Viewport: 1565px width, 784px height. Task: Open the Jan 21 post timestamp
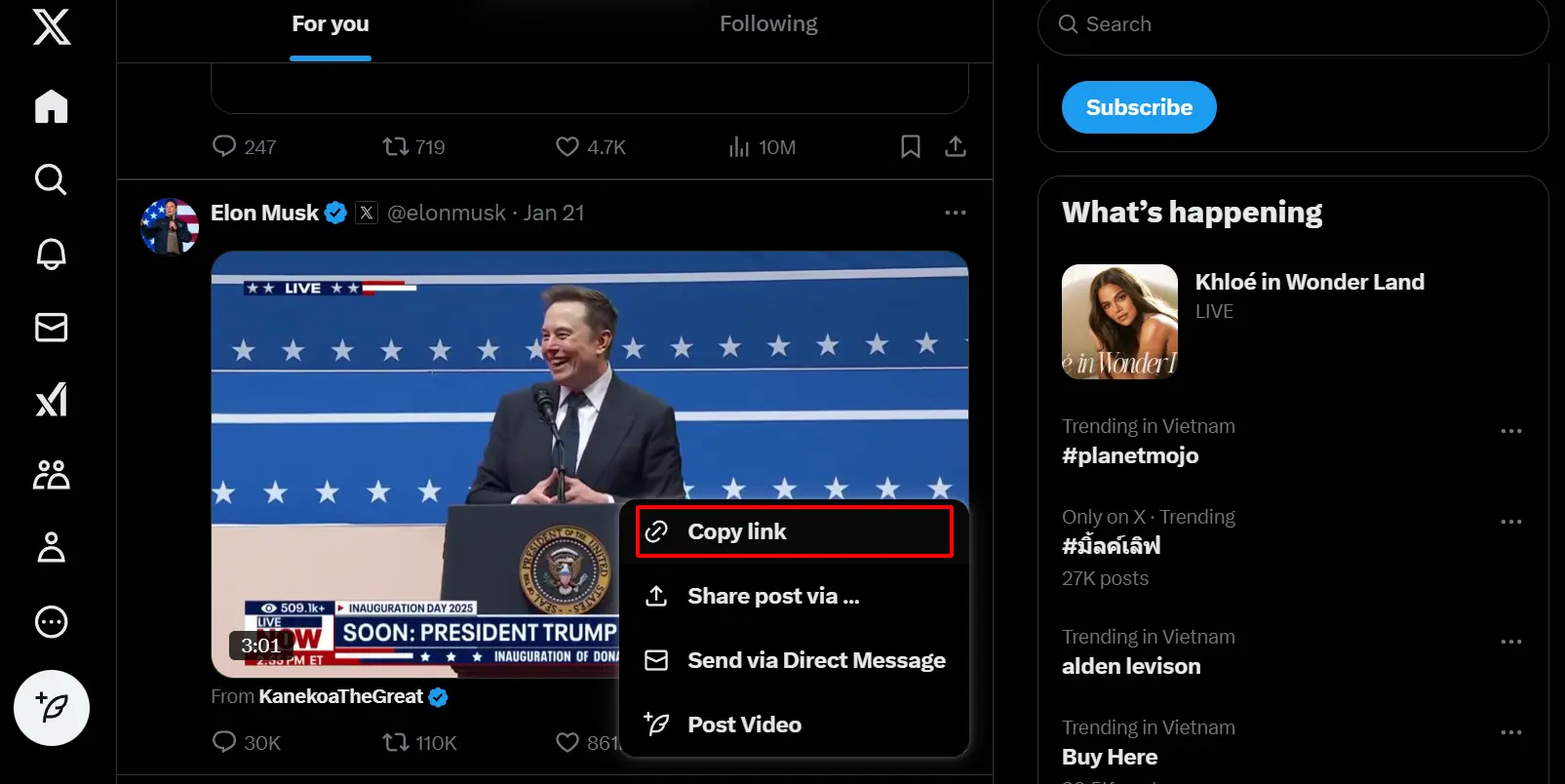pyautogui.click(x=554, y=213)
